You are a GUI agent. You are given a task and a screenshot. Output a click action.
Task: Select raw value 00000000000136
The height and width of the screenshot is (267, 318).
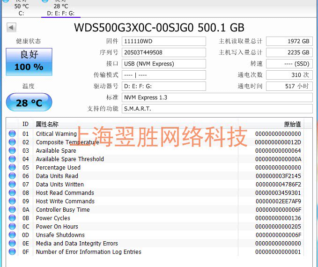(x=278, y=218)
